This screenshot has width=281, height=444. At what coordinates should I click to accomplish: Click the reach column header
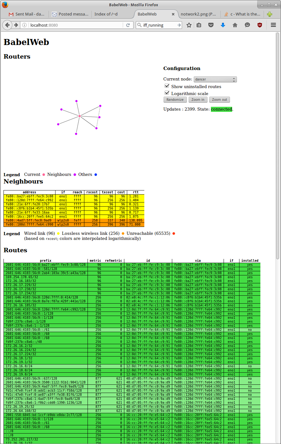(77, 192)
